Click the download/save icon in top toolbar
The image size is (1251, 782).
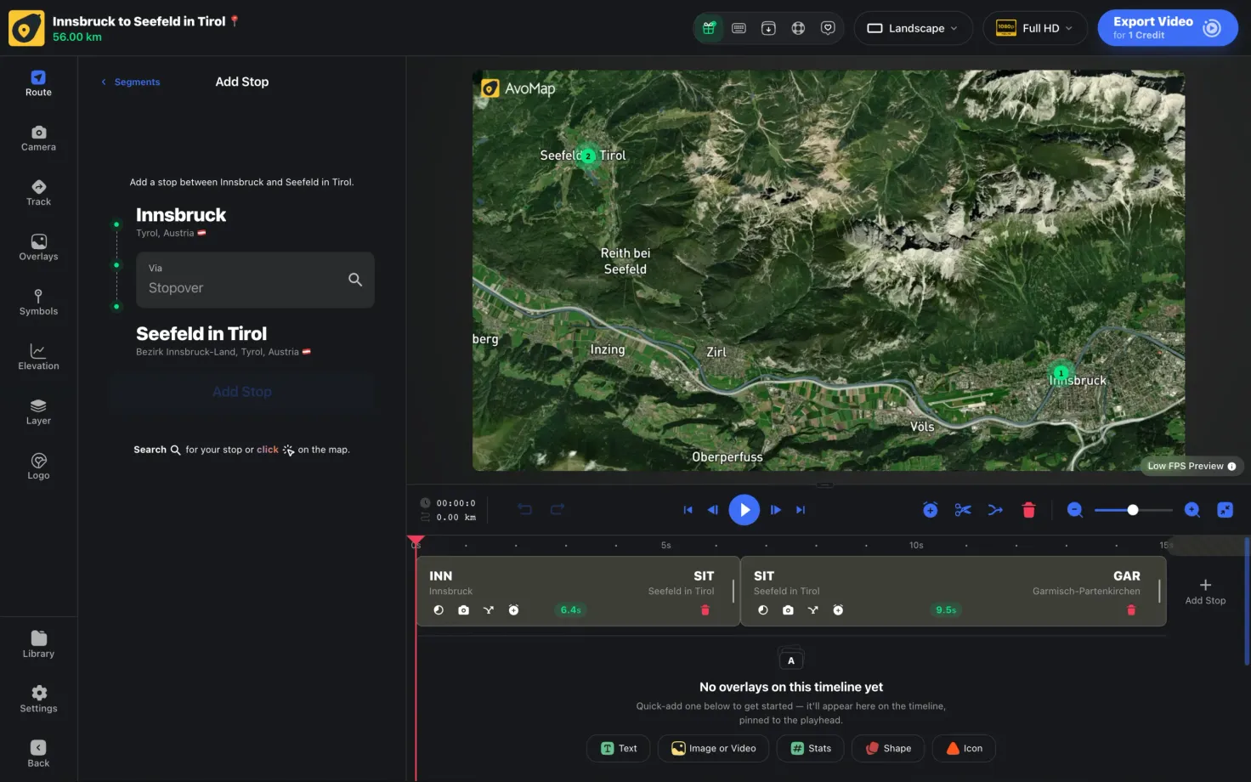[x=768, y=28]
